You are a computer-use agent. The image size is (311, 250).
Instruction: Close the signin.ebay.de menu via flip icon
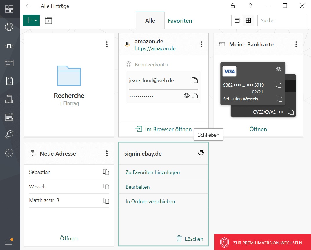click(x=201, y=153)
